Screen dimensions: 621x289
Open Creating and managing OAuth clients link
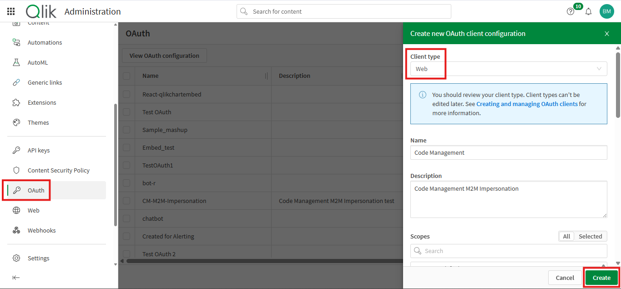coord(527,104)
